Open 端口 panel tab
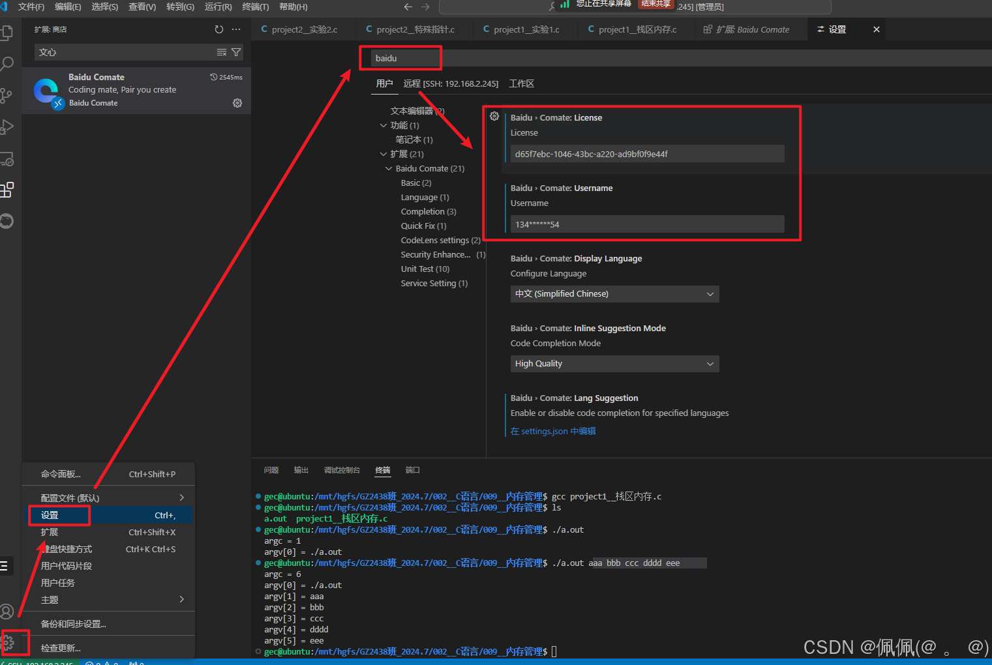The image size is (992, 665). click(412, 470)
